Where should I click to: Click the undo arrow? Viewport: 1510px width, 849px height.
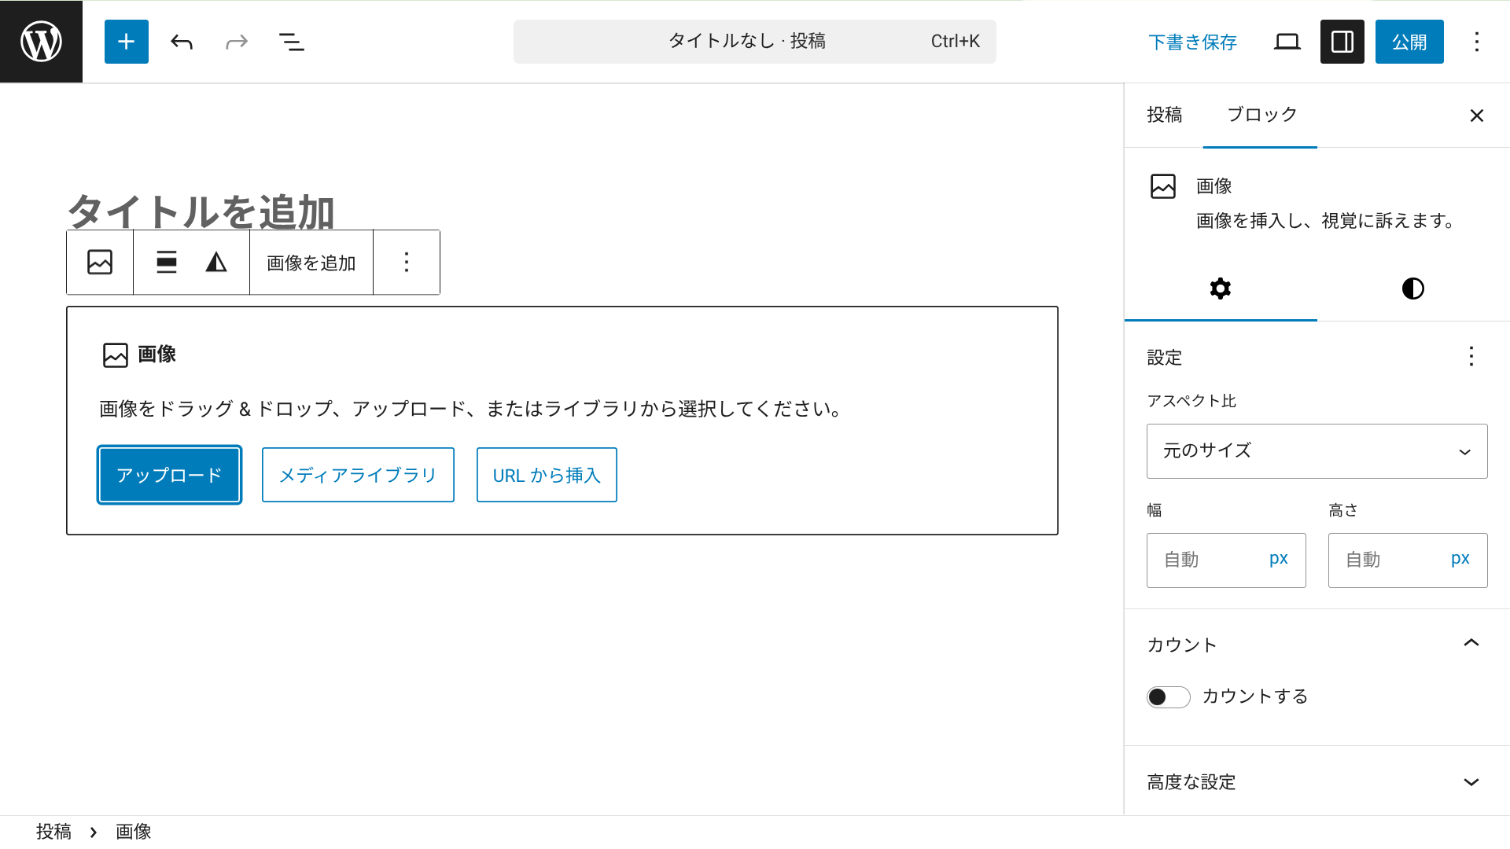coord(181,42)
